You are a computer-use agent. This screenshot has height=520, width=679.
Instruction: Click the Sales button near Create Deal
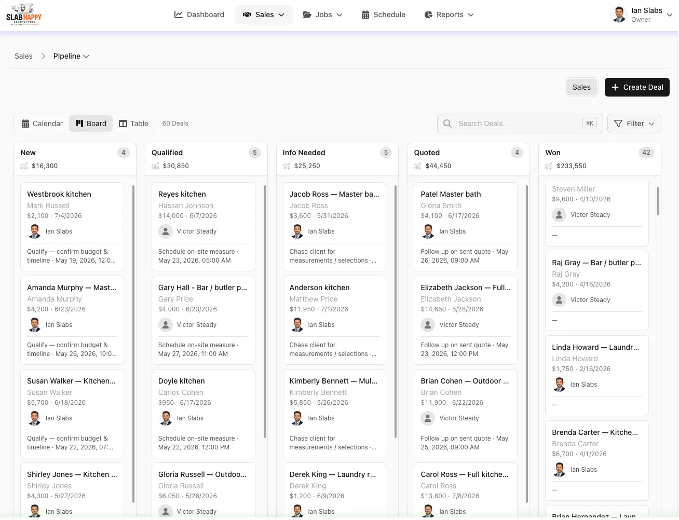[x=581, y=87]
